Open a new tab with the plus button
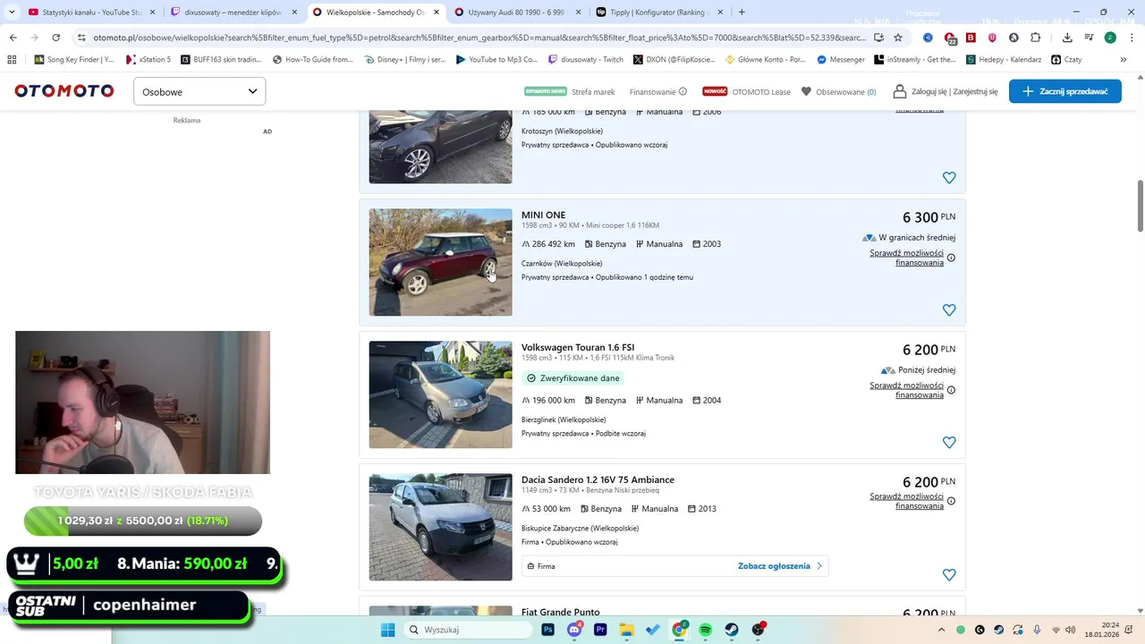This screenshot has width=1145, height=644. pos(742,13)
